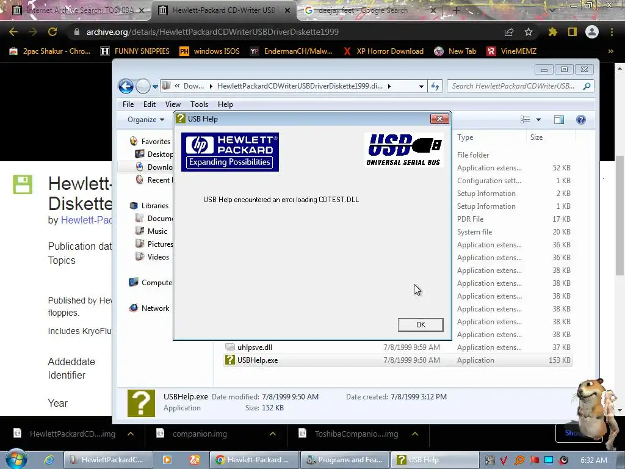
Task: Open the Tools menu in Explorer
Action: click(x=199, y=104)
